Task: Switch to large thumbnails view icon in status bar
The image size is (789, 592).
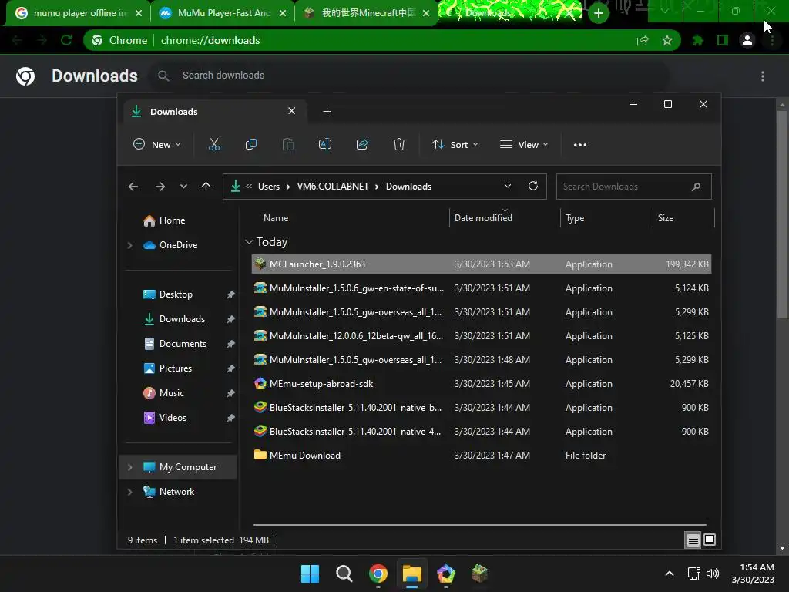Action: tap(710, 540)
